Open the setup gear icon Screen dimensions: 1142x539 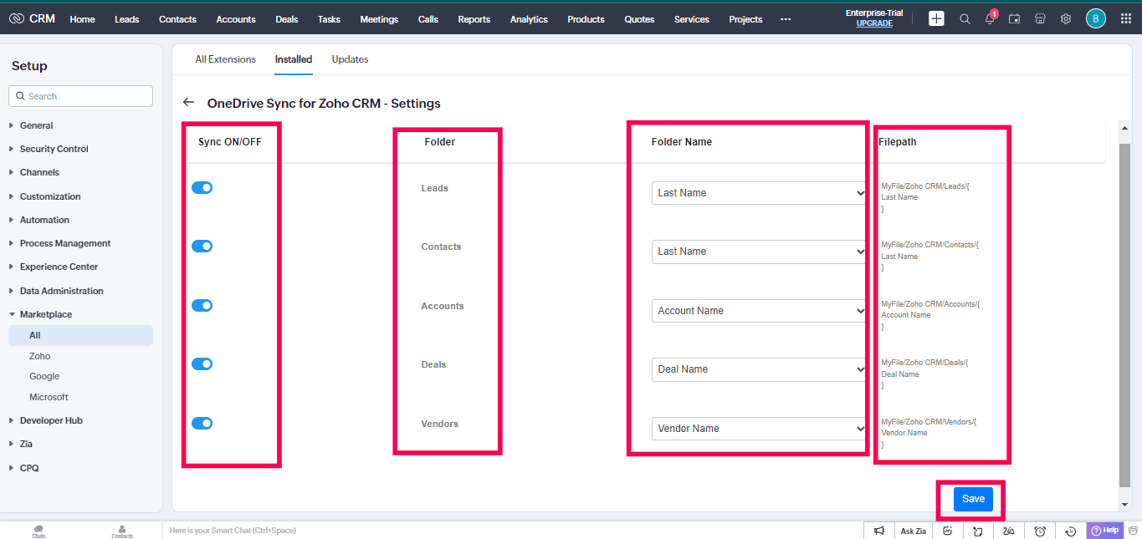(x=1066, y=18)
